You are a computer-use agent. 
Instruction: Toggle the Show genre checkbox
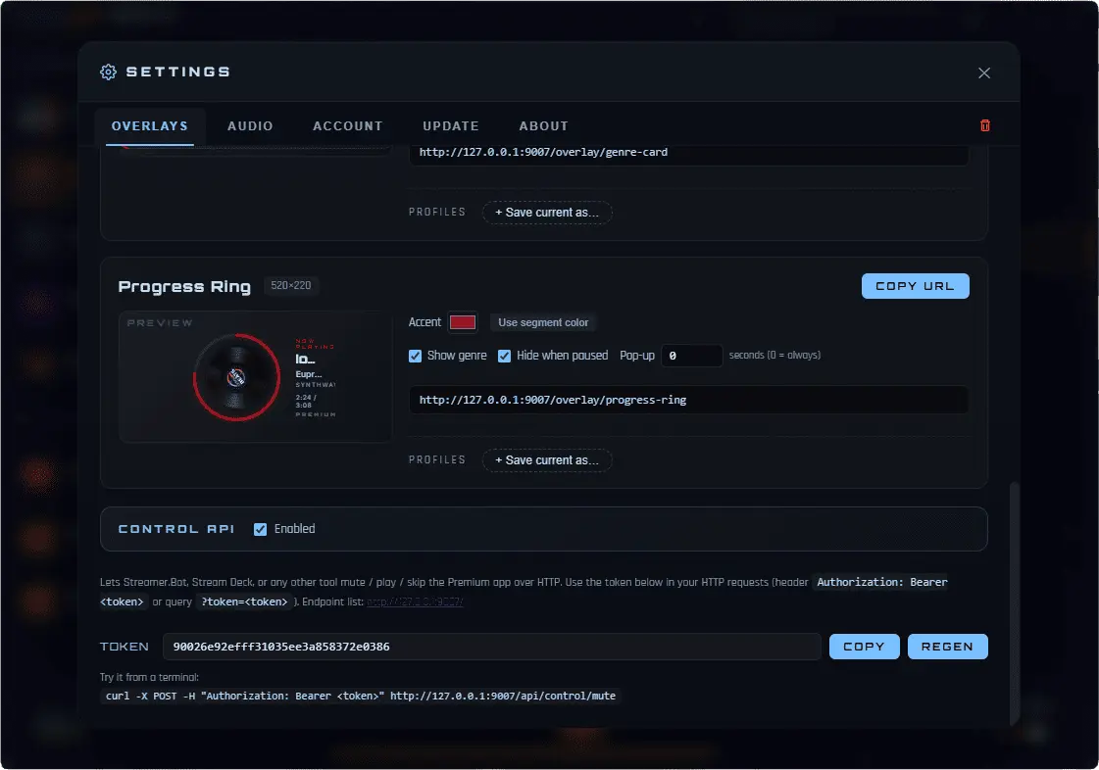[415, 356]
